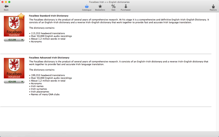Click the window title Focalbeo Irish English dictionaries
The height and width of the screenshot is (137, 219).
pos(109,2)
